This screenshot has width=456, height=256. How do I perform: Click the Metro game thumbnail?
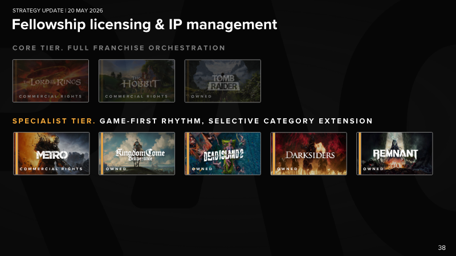pos(51,154)
